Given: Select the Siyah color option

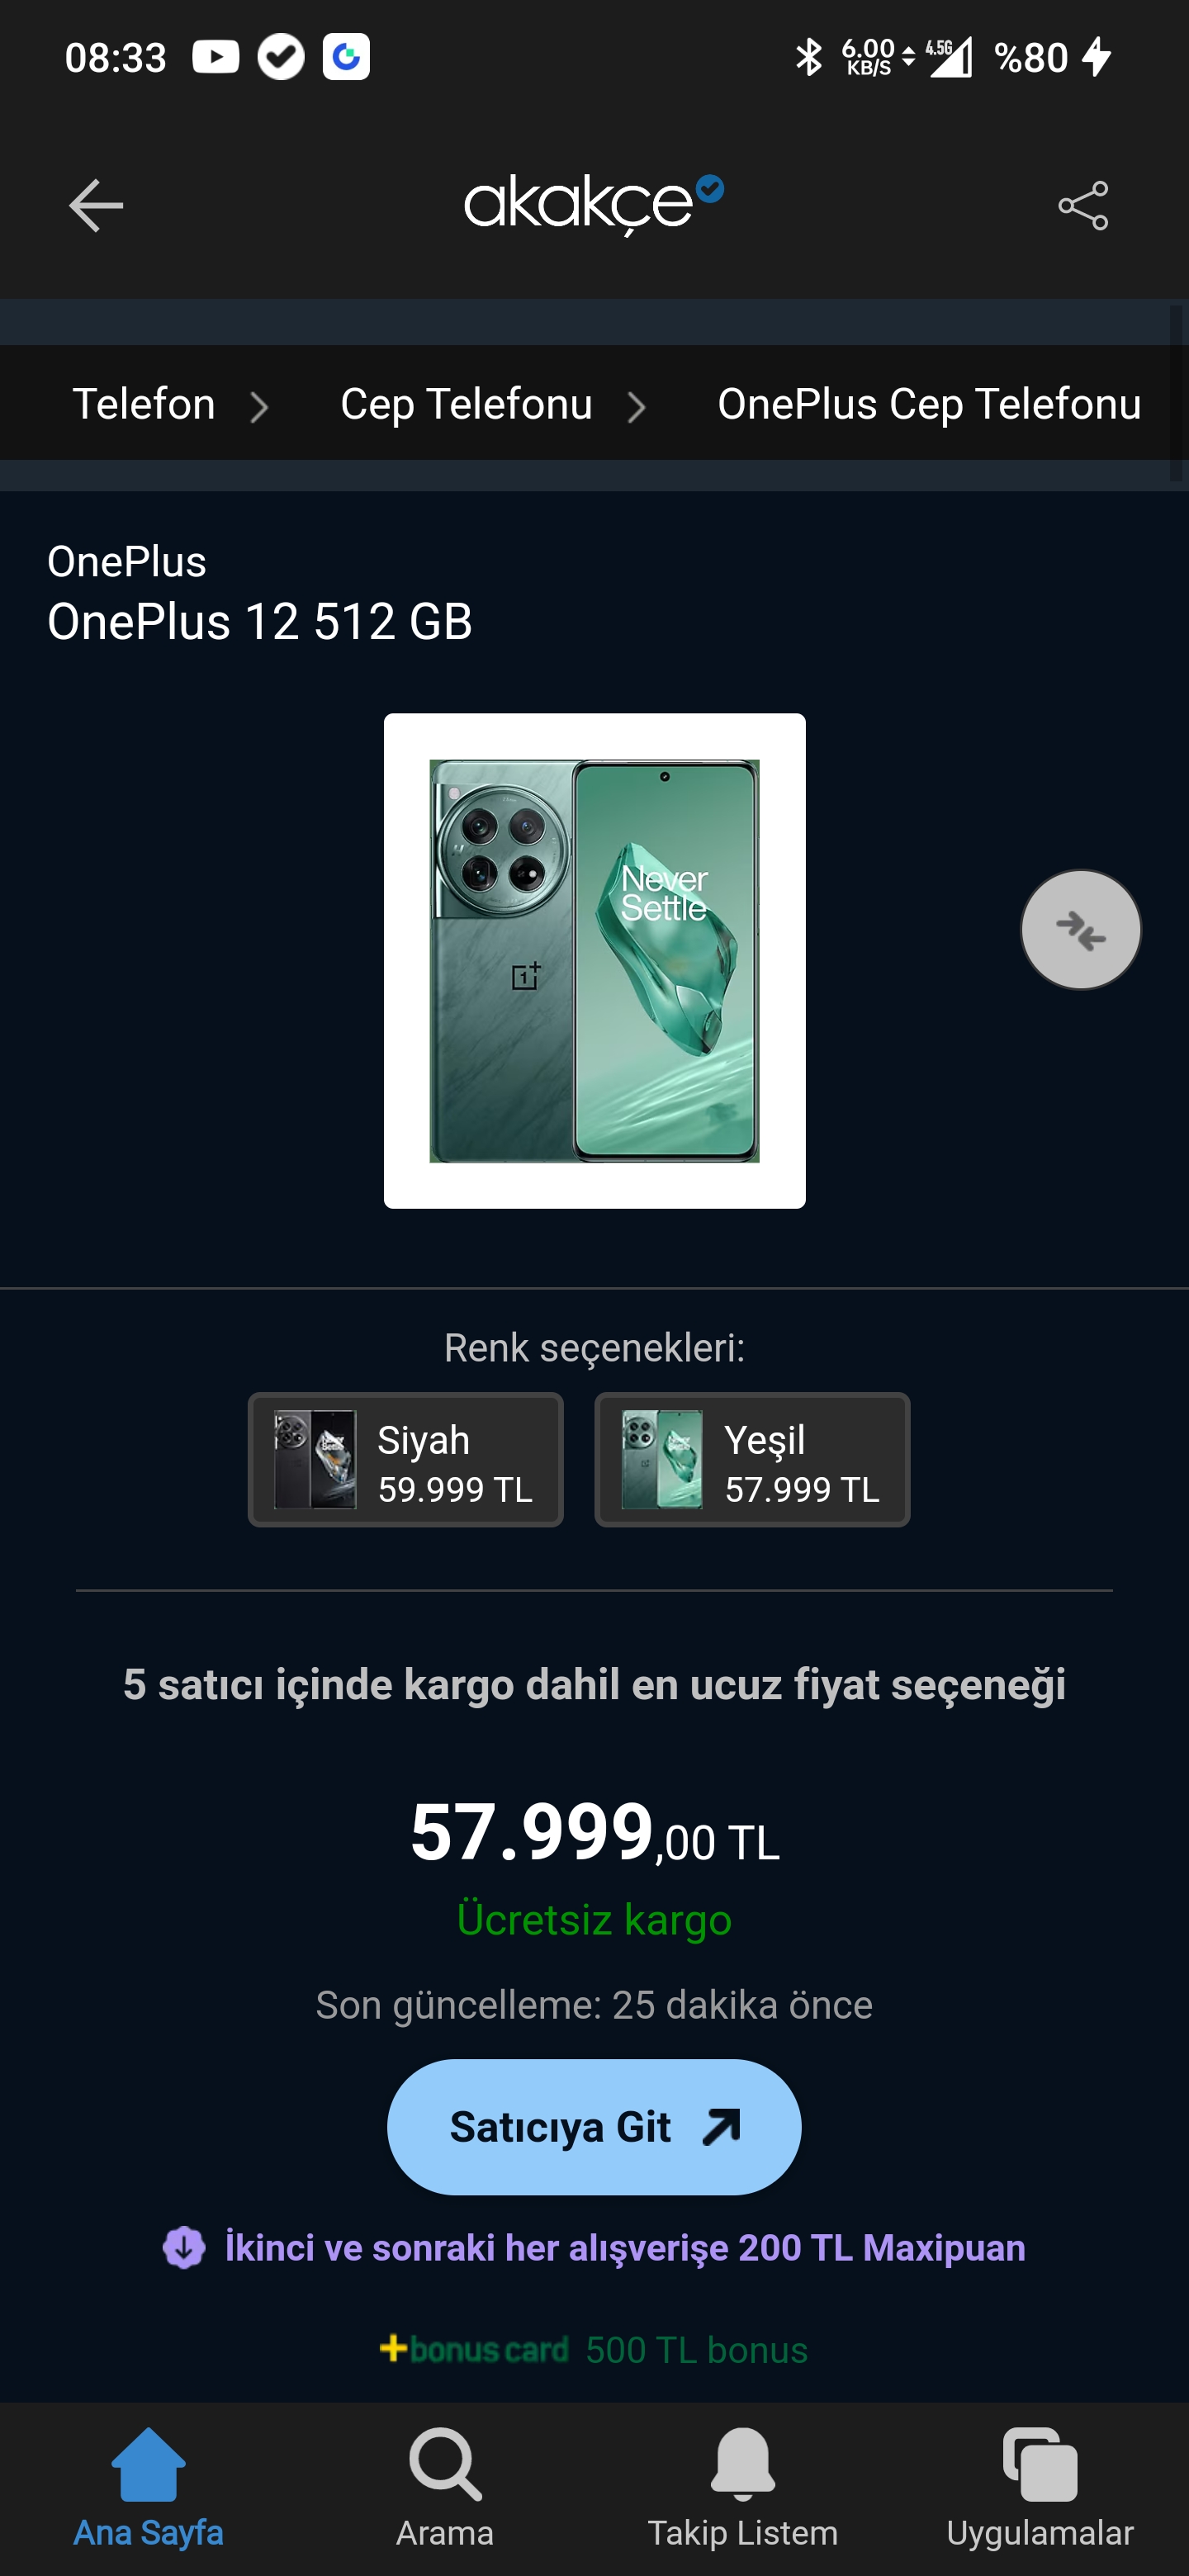Looking at the screenshot, I should (405, 1459).
